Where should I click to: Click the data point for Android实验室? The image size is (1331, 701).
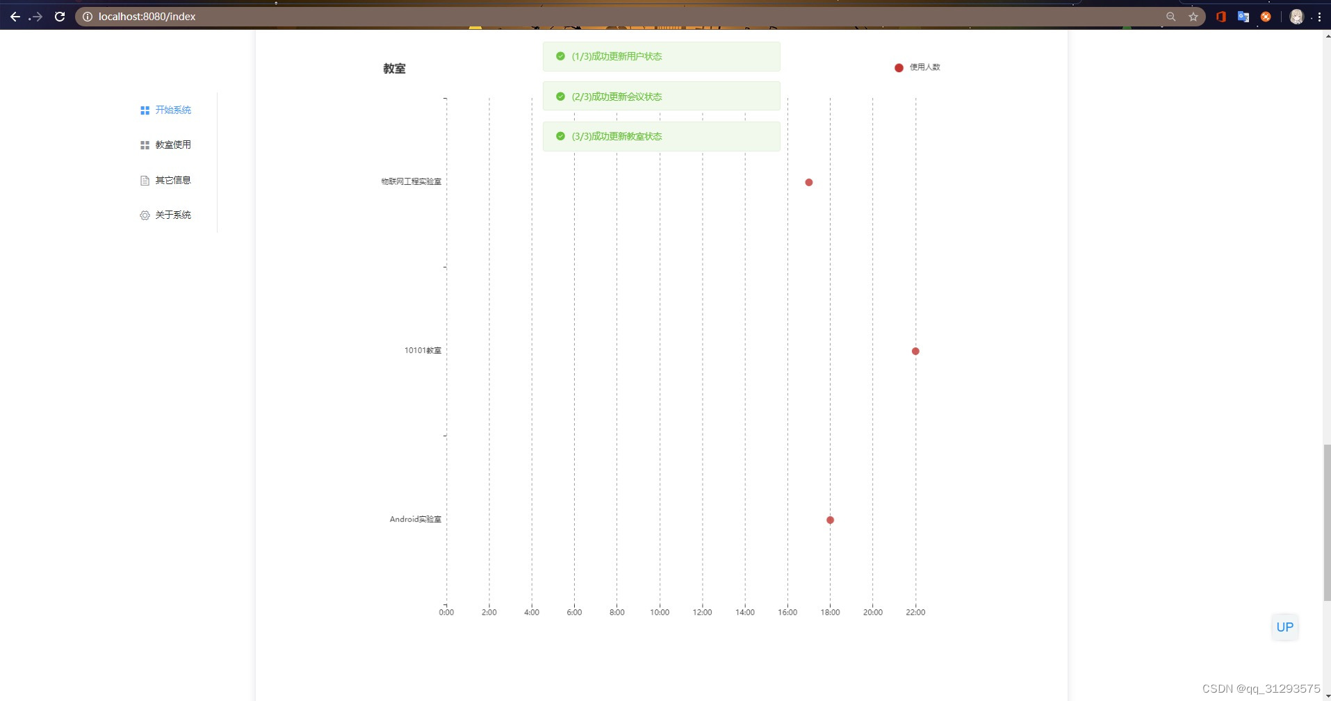(x=830, y=520)
